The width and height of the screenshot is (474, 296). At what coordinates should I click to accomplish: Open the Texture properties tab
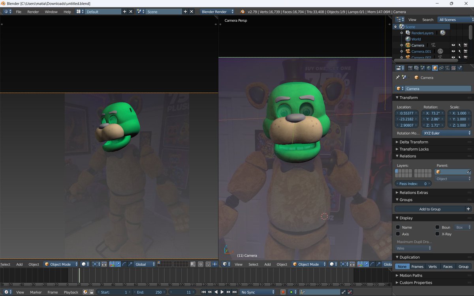453,68
